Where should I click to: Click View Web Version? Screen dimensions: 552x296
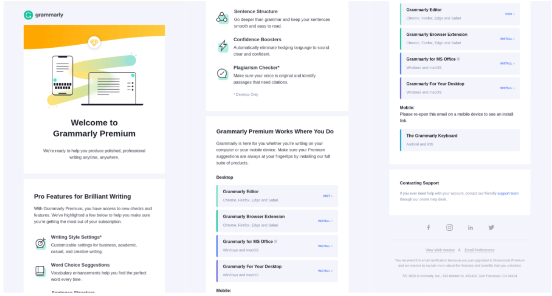click(x=440, y=250)
